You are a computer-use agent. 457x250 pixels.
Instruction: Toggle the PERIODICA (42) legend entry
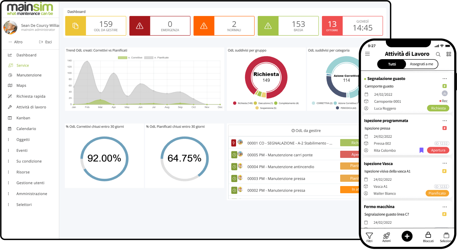point(346,108)
